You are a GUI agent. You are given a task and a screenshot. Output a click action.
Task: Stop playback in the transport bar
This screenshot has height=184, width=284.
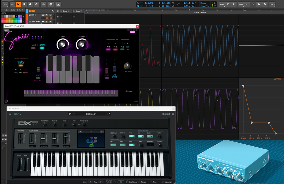(24, 4)
